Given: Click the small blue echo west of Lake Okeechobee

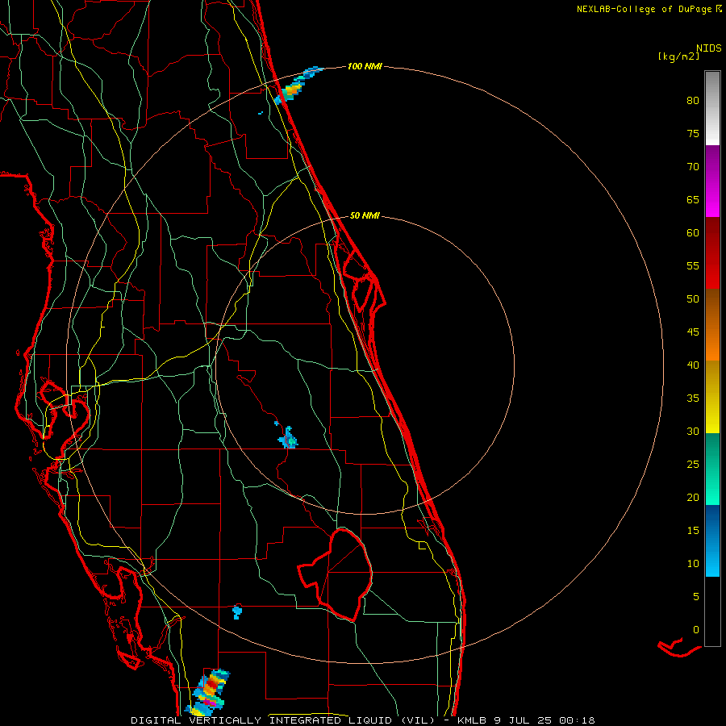Looking at the screenshot, I should [237, 611].
